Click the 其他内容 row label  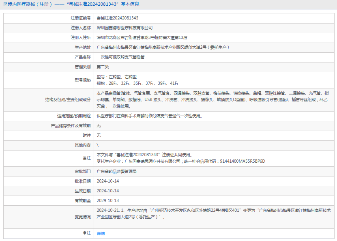click(83, 145)
